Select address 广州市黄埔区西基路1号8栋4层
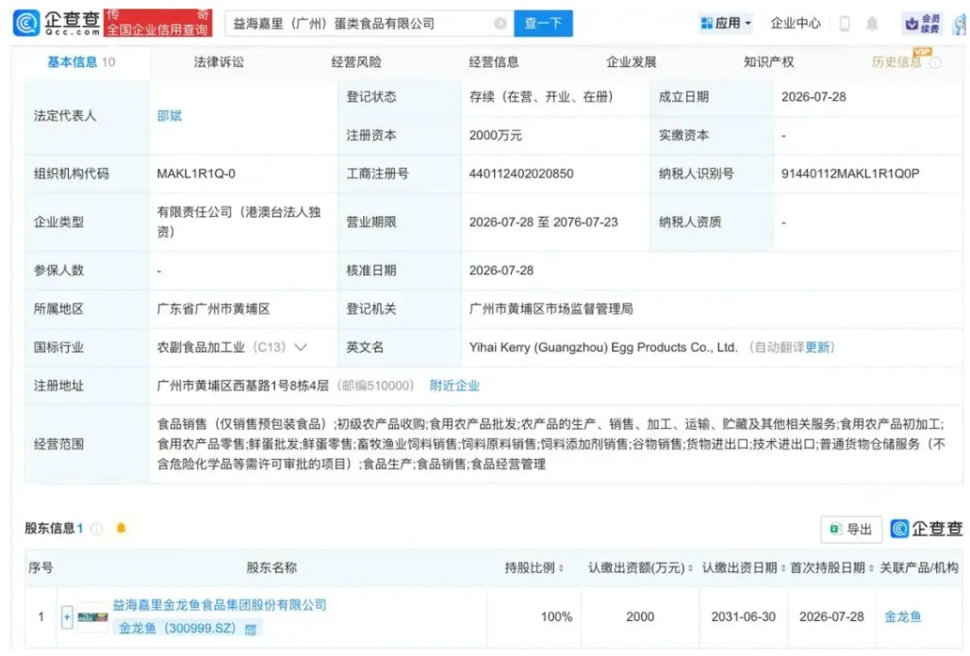 click(x=242, y=385)
